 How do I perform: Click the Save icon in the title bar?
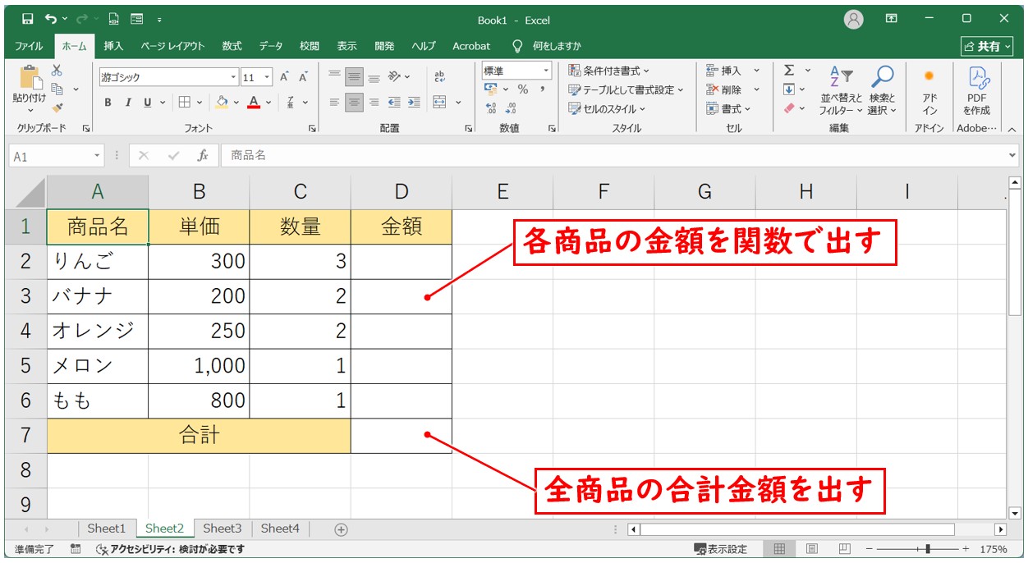coord(27,20)
